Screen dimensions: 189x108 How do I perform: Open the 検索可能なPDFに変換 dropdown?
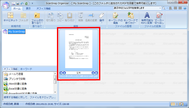pos(147,18)
